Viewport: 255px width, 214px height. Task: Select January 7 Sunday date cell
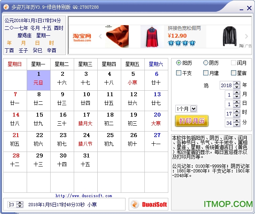point(15,101)
